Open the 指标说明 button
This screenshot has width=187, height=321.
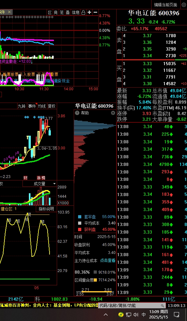pos(46,208)
